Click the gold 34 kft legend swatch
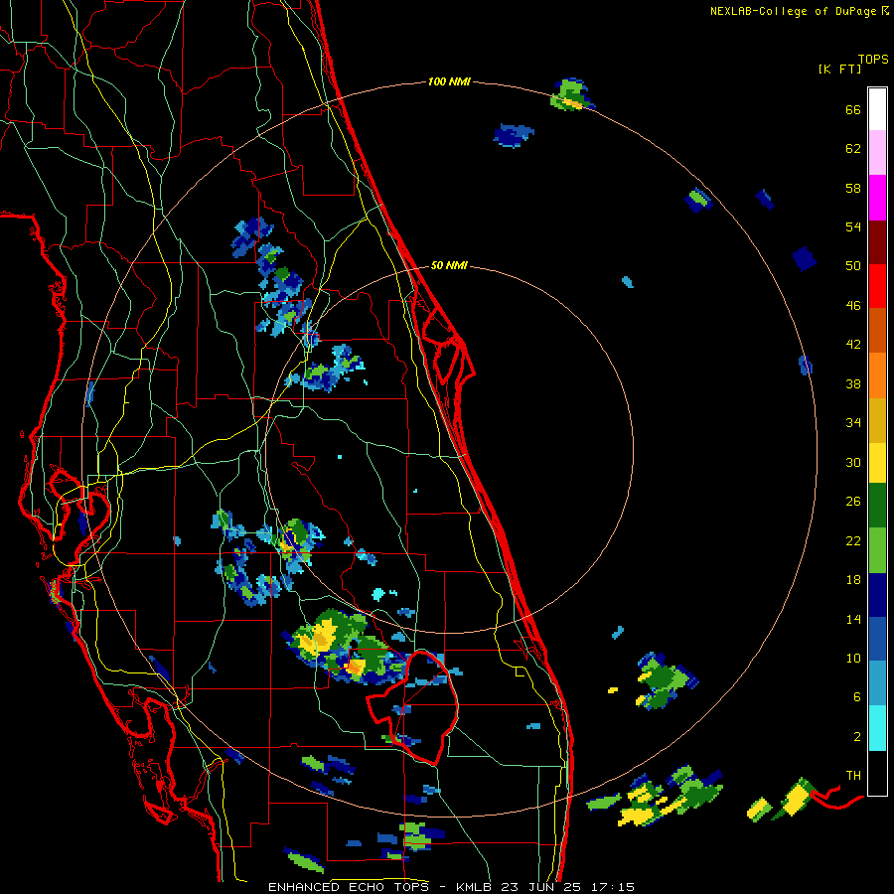This screenshot has height=894, width=894. pos(877,420)
